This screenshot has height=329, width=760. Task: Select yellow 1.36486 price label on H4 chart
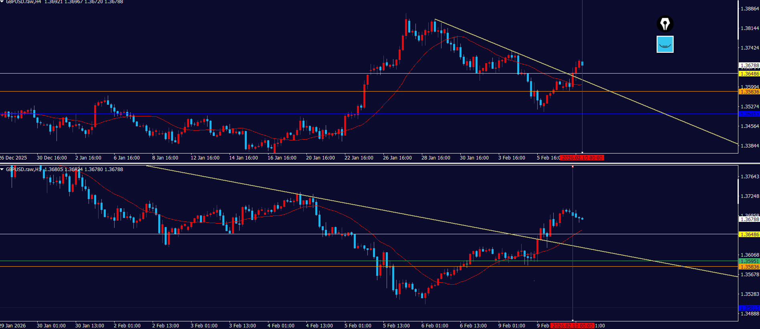pos(749,74)
